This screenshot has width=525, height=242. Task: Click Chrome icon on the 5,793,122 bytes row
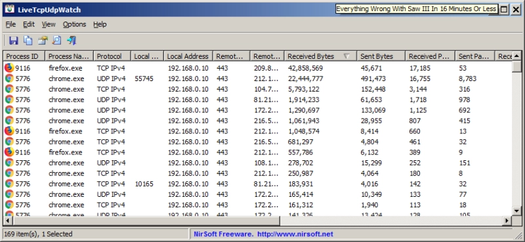pos(9,89)
